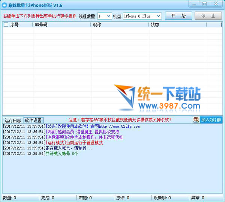Click the 昵称 column header
This screenshot has height=202, width=225.
point(120,25)
